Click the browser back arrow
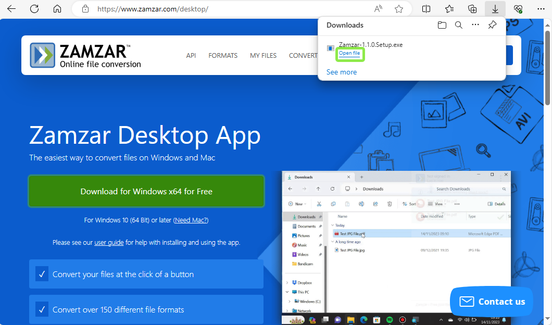 (x=11, y=9)
